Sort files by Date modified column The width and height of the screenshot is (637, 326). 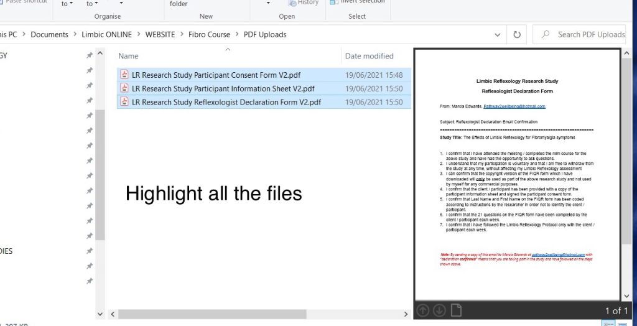(x=369, y=56)
